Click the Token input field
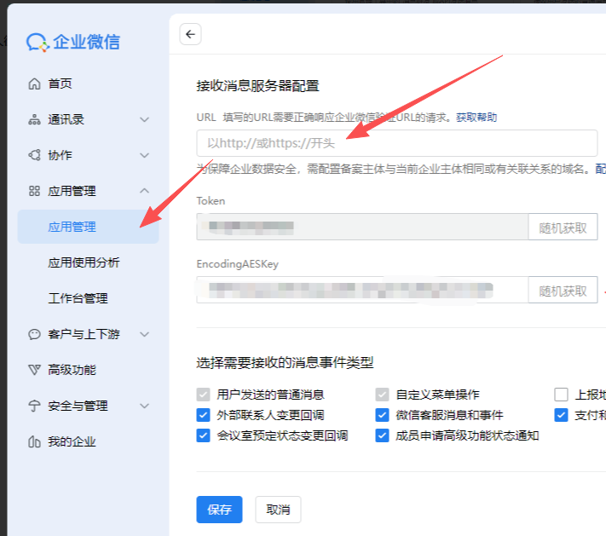 click(362, 227)
